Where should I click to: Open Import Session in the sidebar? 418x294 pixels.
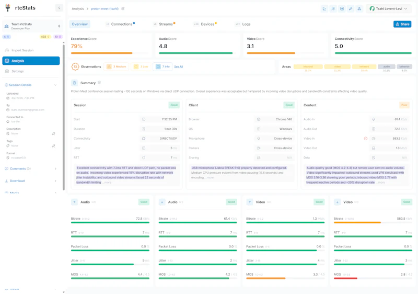31,50
